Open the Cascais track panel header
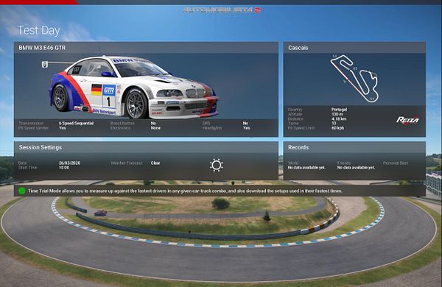The width and height of the screenshot is (442, 287). point(354,48)
